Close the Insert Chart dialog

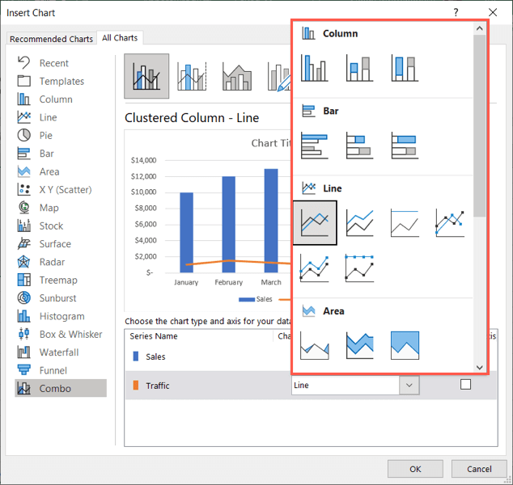pyautogui.click(x=493, y=13)
